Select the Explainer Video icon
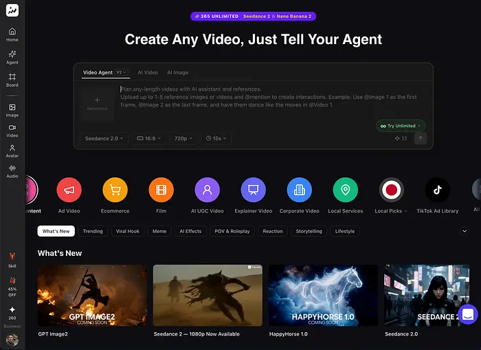The height and width of the screenshot is (350, 481). 253,189
